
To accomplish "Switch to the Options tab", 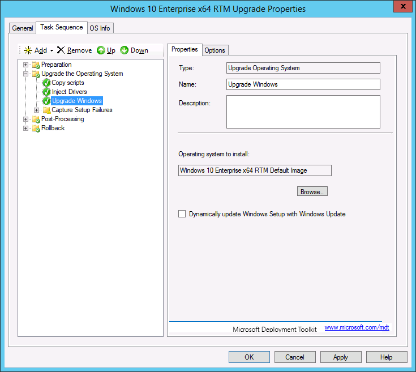I will 215,50.
